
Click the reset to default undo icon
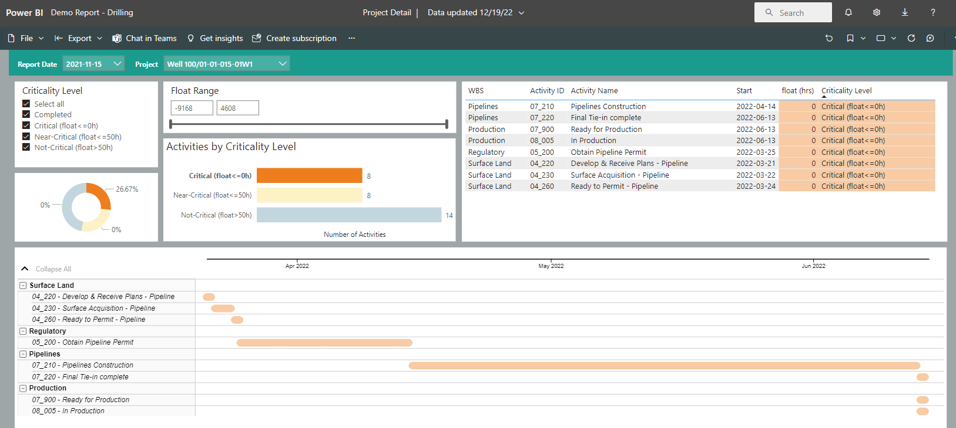pyautogui.click(x=829, y=38)
